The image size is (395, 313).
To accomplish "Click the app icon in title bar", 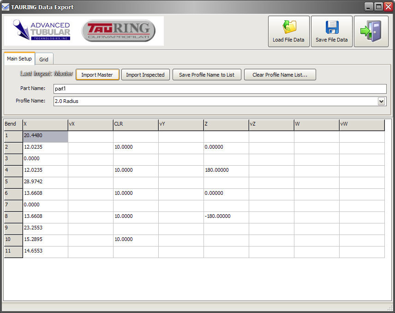I will tap(6, 7).
